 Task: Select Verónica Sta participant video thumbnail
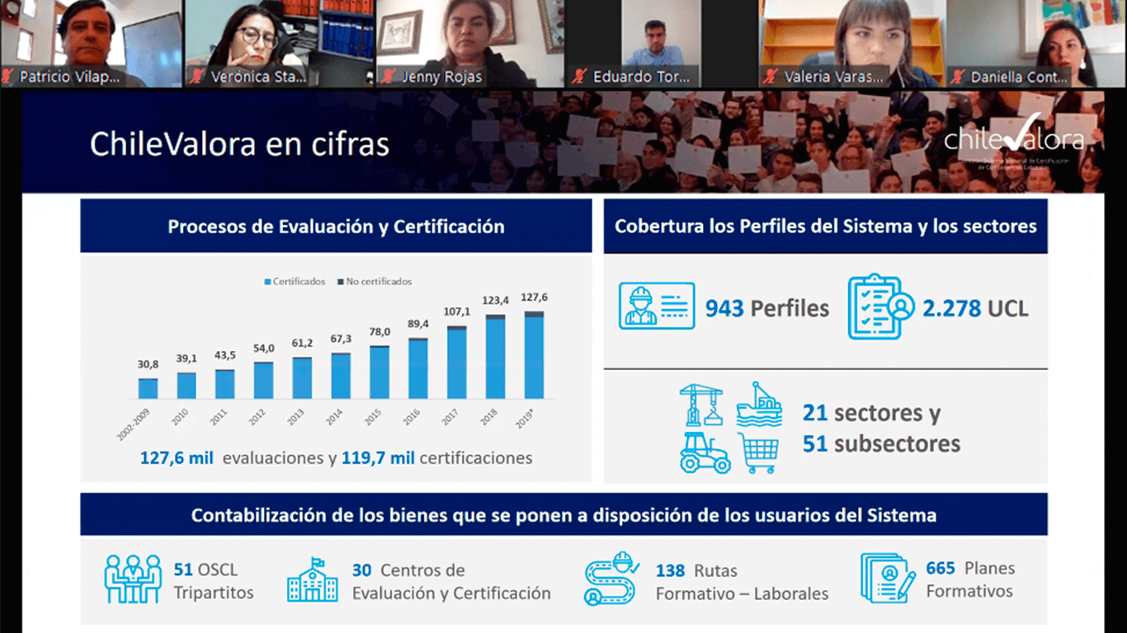pyautogui.click(x=279, y=44)
